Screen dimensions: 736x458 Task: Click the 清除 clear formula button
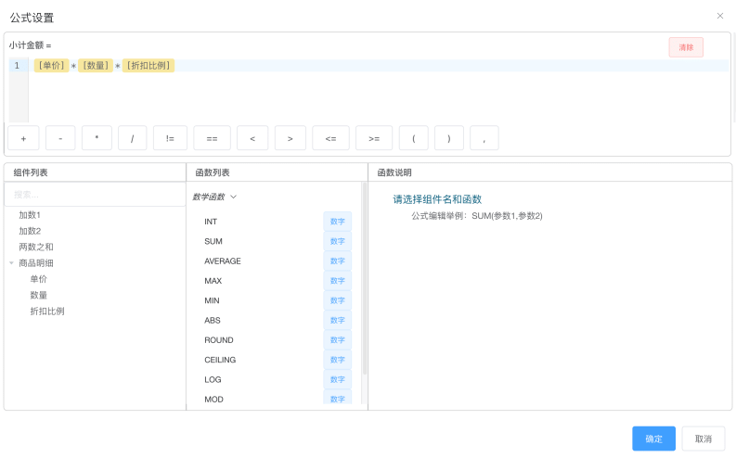point(685,47)
